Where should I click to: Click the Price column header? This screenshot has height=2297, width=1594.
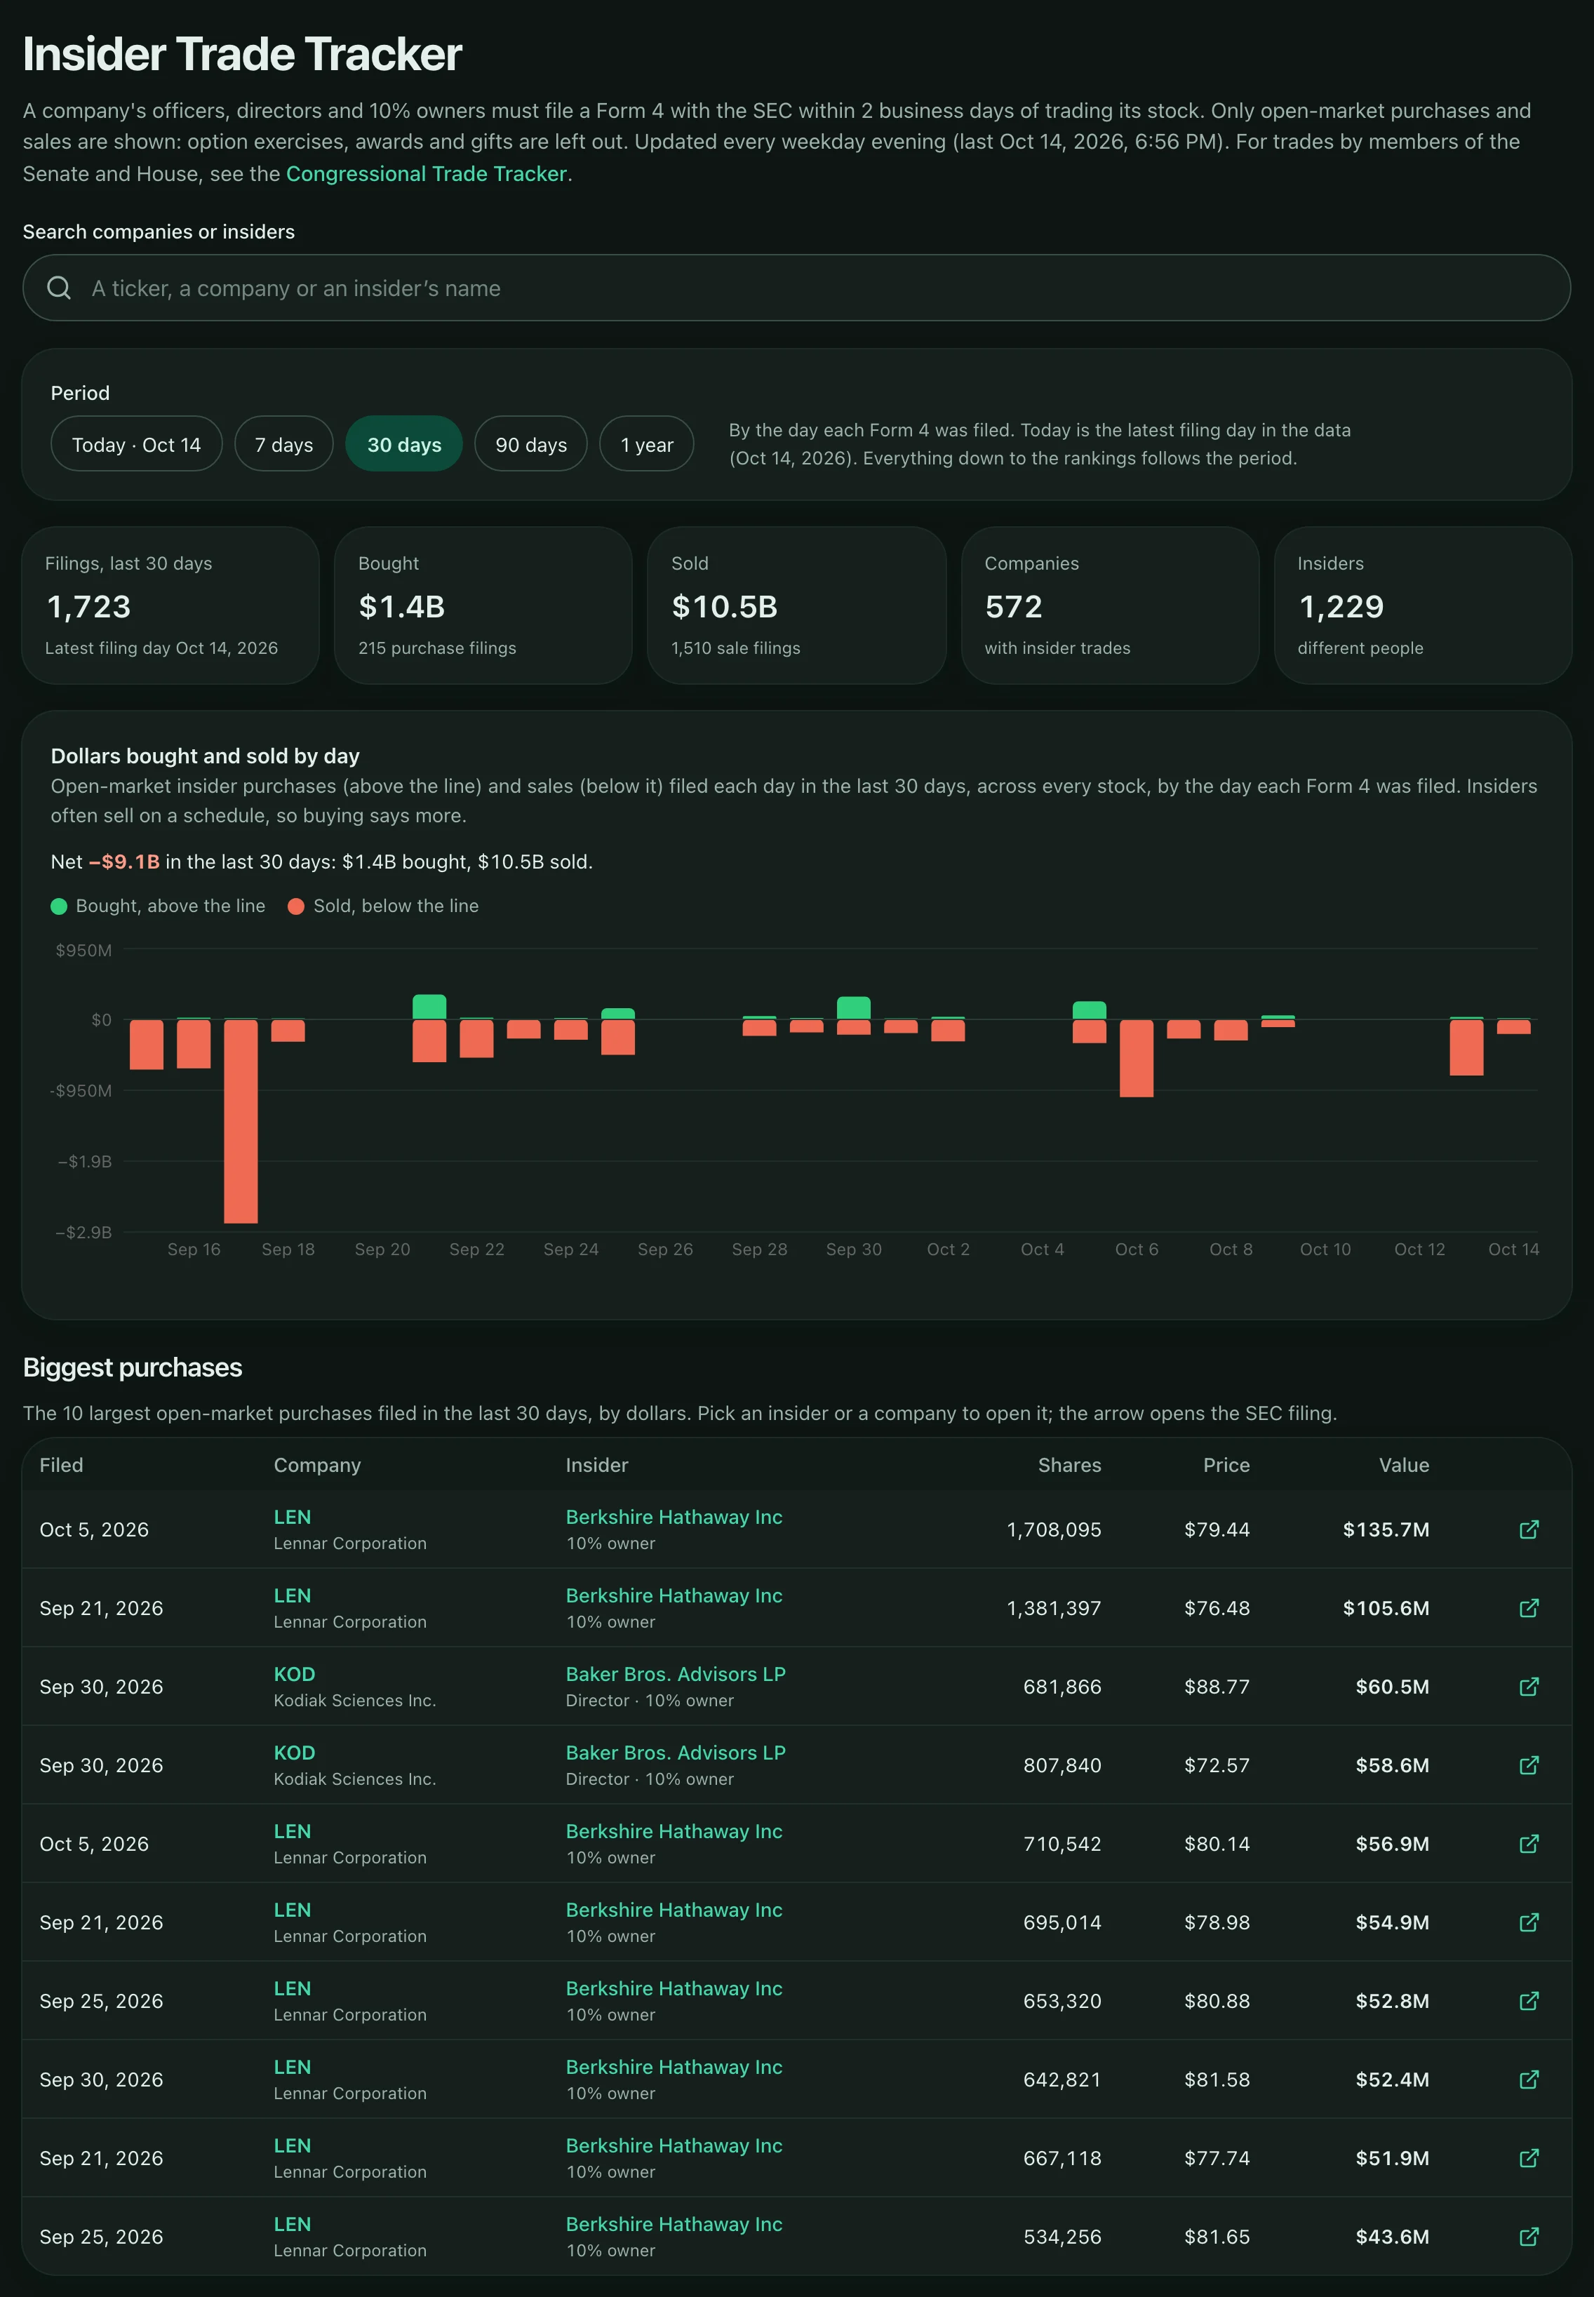point(1226,1465)
